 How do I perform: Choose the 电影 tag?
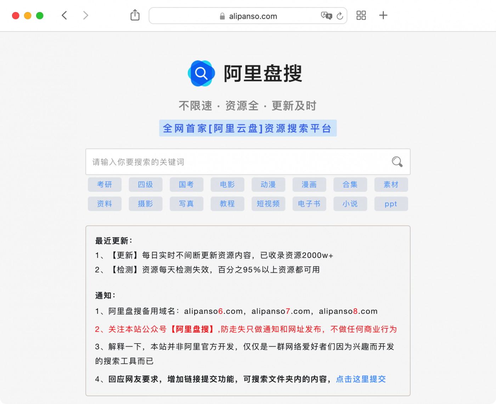[x=227, y=184]
